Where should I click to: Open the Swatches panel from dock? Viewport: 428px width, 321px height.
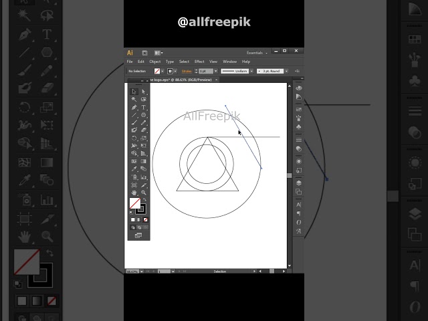tap(299, 109)
